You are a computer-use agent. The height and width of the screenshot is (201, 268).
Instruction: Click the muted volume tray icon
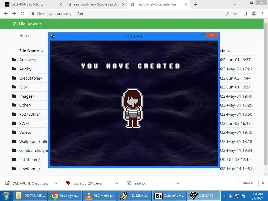[231, 196]
